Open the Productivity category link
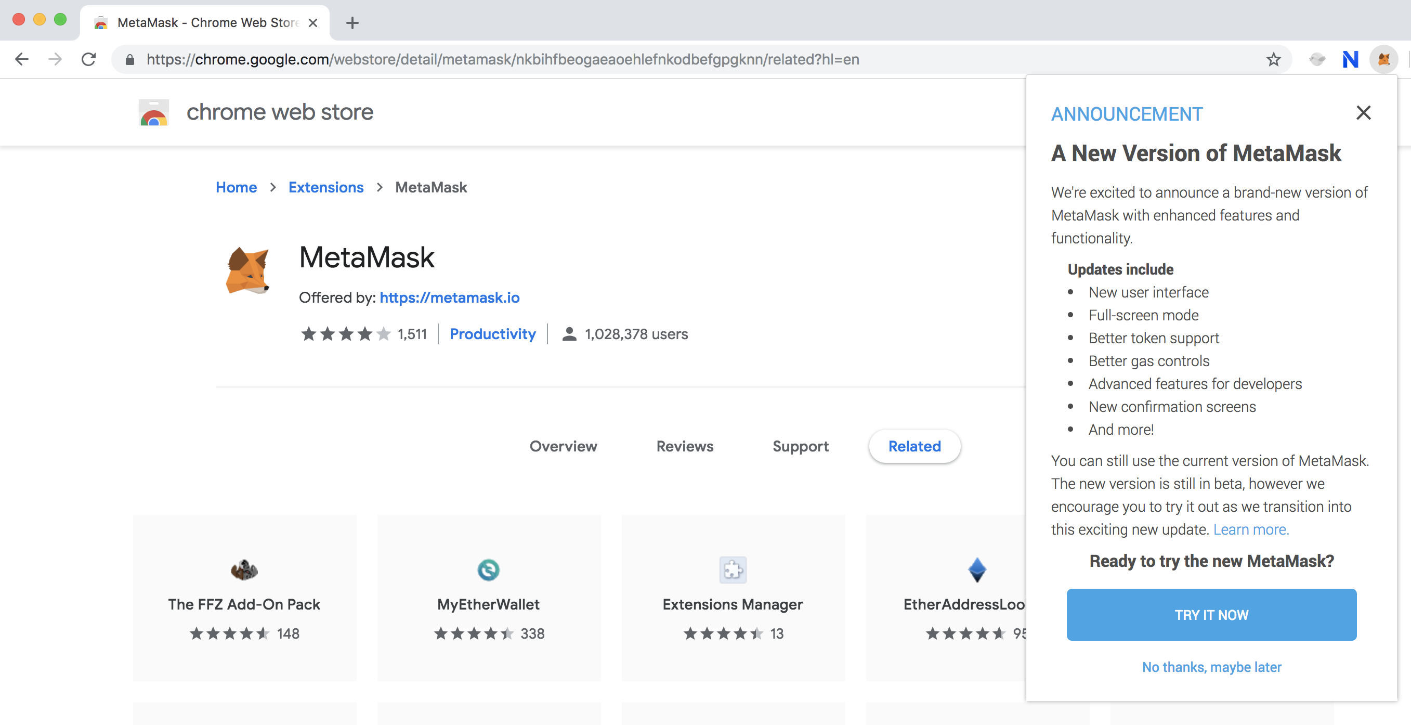 [492, 334]
